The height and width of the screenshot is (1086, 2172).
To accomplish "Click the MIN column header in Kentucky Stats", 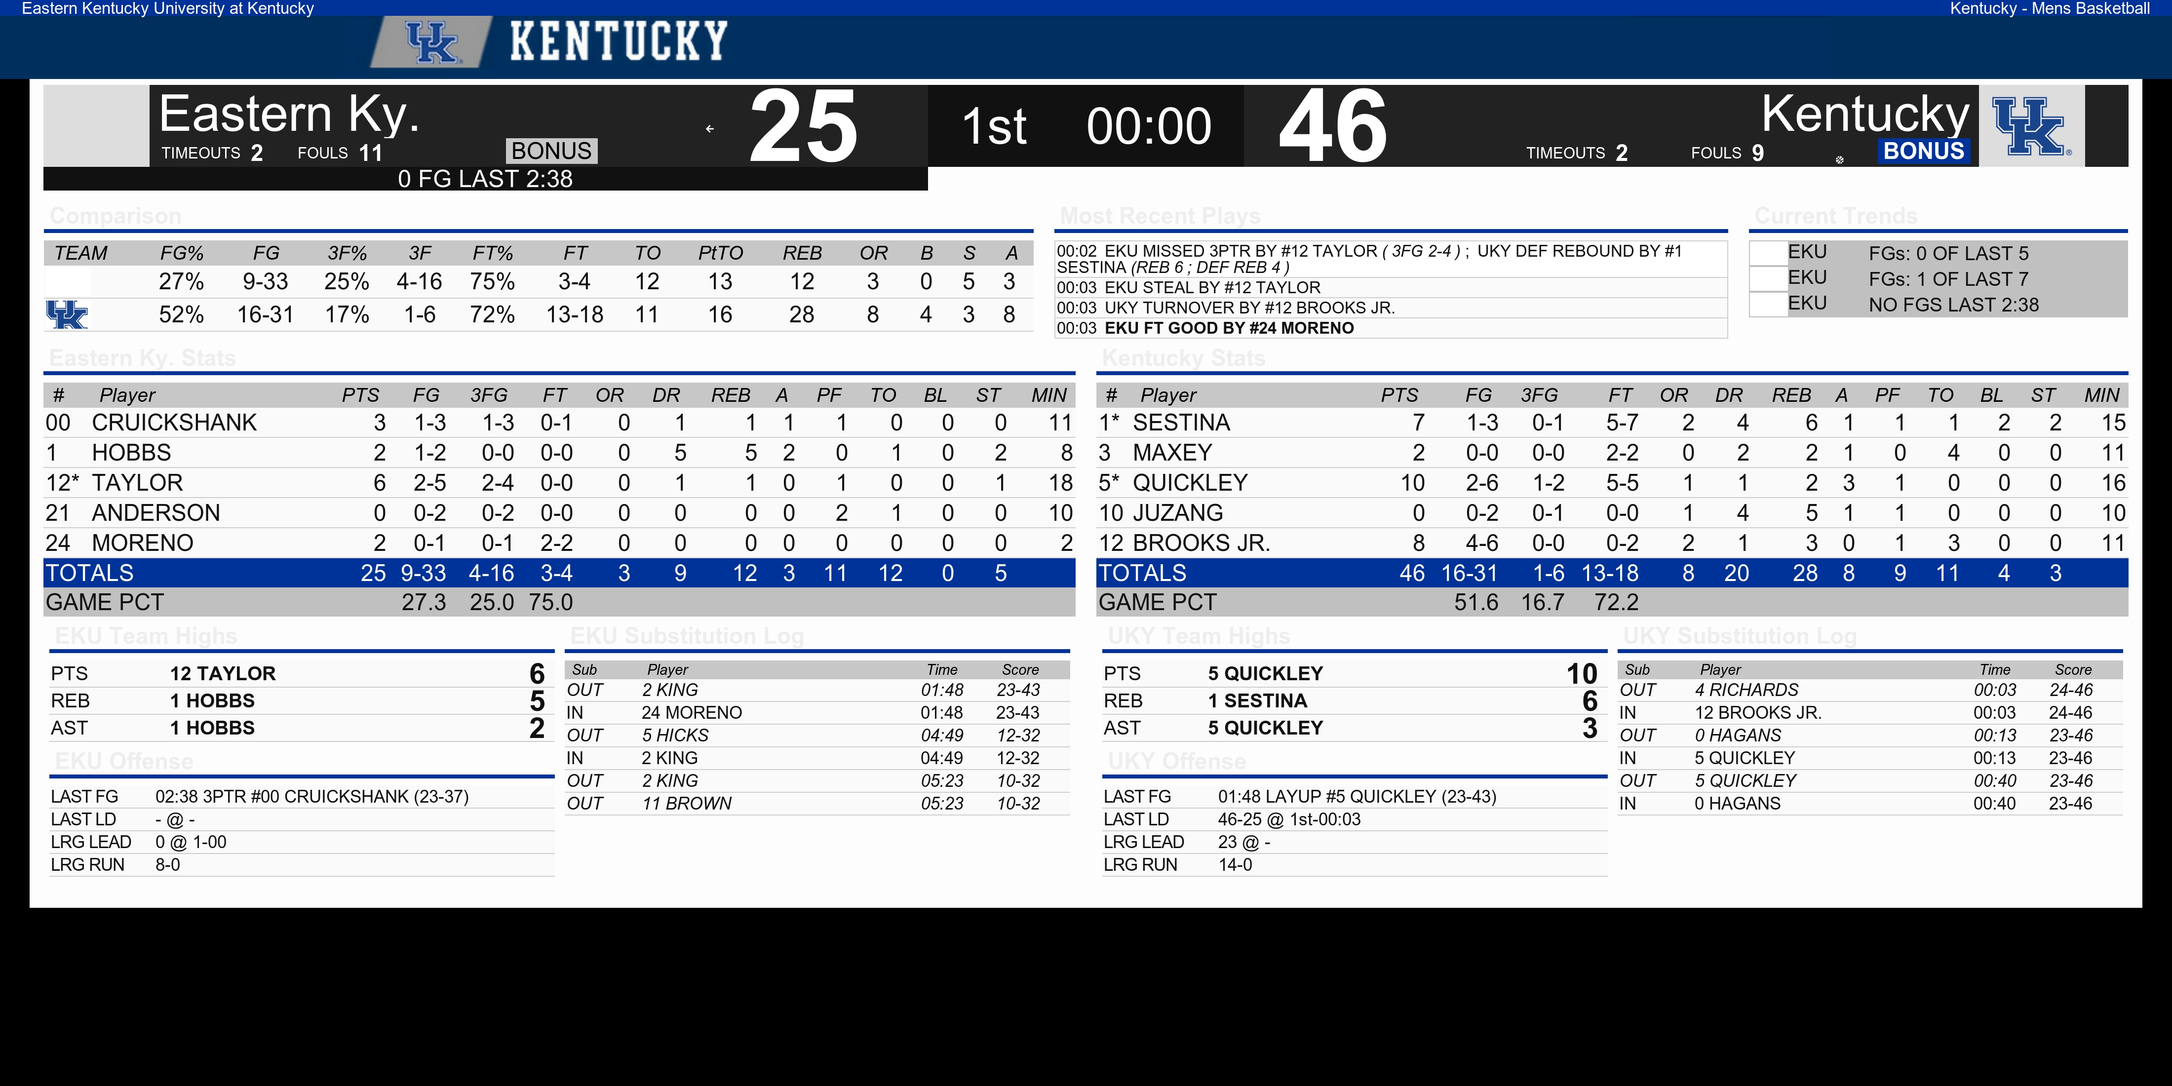I will [2101, 395].
